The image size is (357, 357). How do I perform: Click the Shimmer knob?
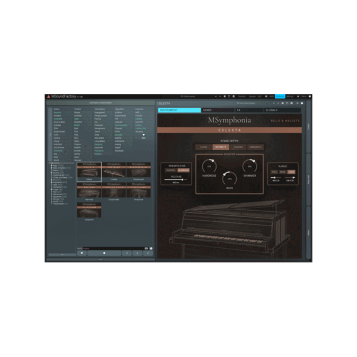[250, 167]
